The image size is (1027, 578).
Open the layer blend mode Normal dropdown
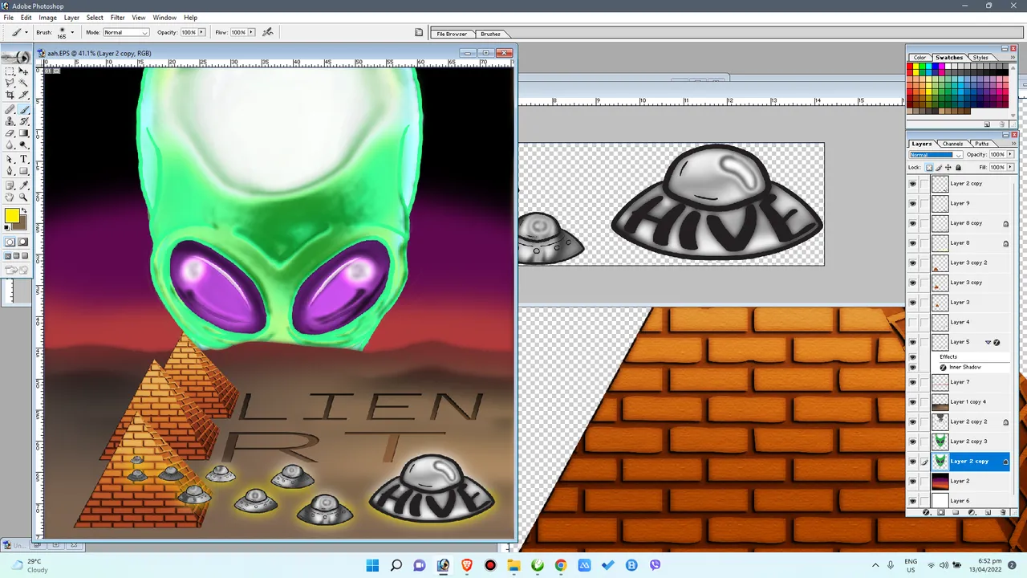935,155
